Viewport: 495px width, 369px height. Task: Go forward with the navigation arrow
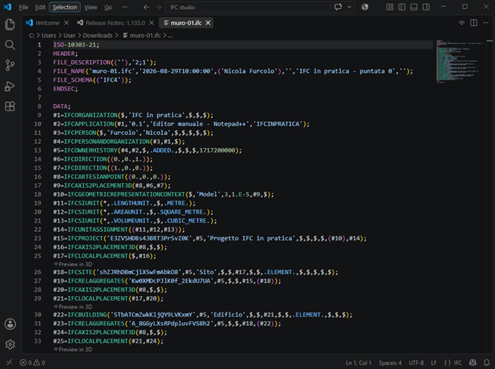158,7
